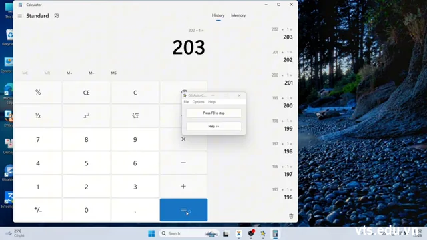The height and width of the screenshot is (240, 427).
Task: Click digit 6 on the keypad
Action: coord(135,163)
